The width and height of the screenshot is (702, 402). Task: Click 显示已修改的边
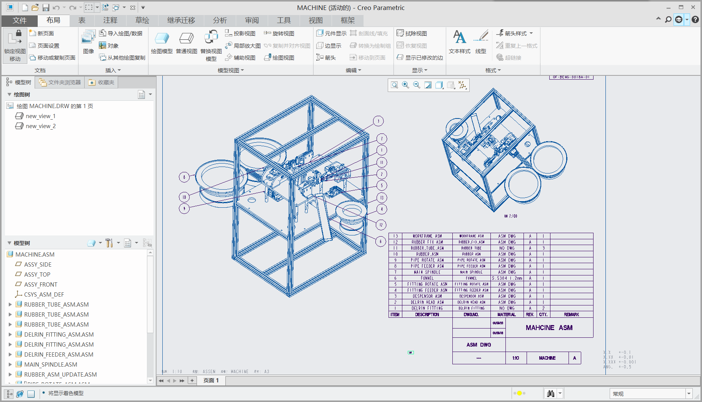coord(420,57)
